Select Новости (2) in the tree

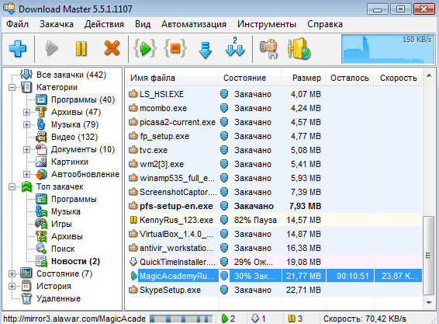[x=75, y=261]
